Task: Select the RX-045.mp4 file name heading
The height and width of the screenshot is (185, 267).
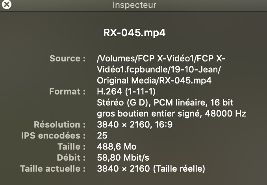Action: point(134,33)
